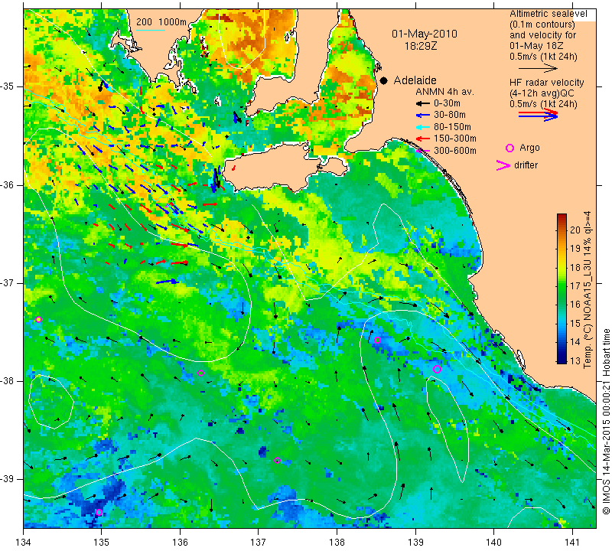Click the IMOS copyright Hobart time text

[x=606, y=421]
